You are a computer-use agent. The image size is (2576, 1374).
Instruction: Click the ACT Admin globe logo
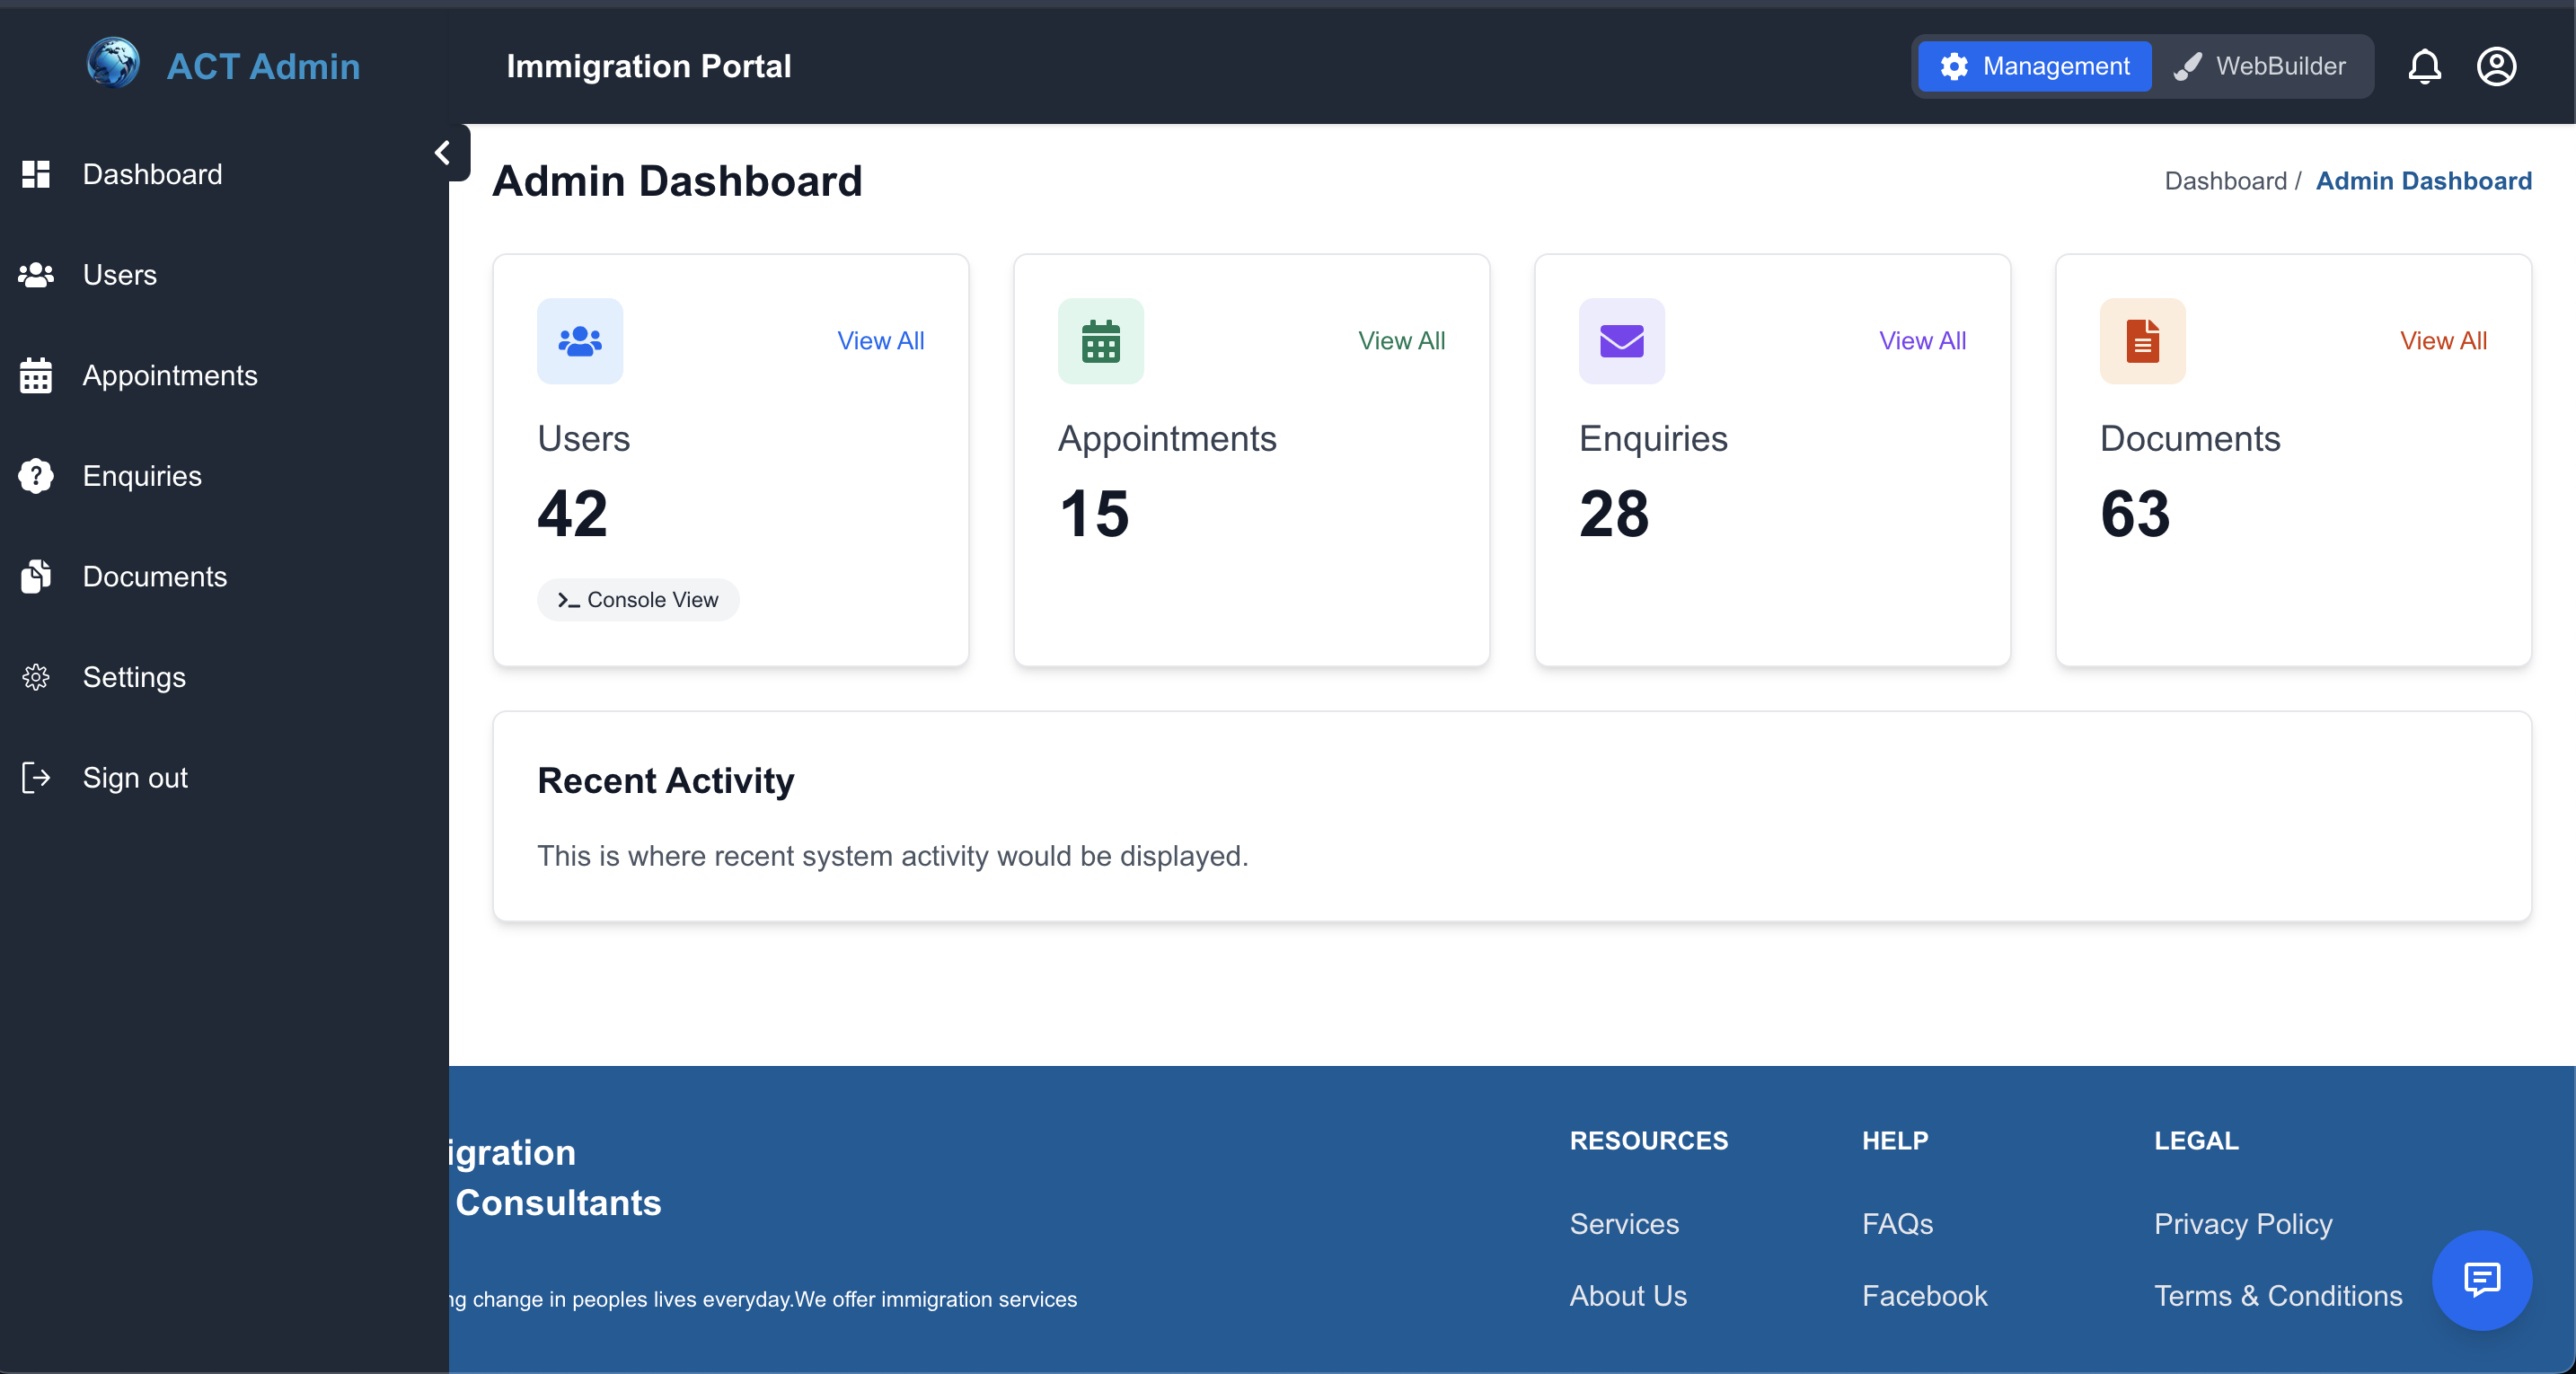[113, 63]
